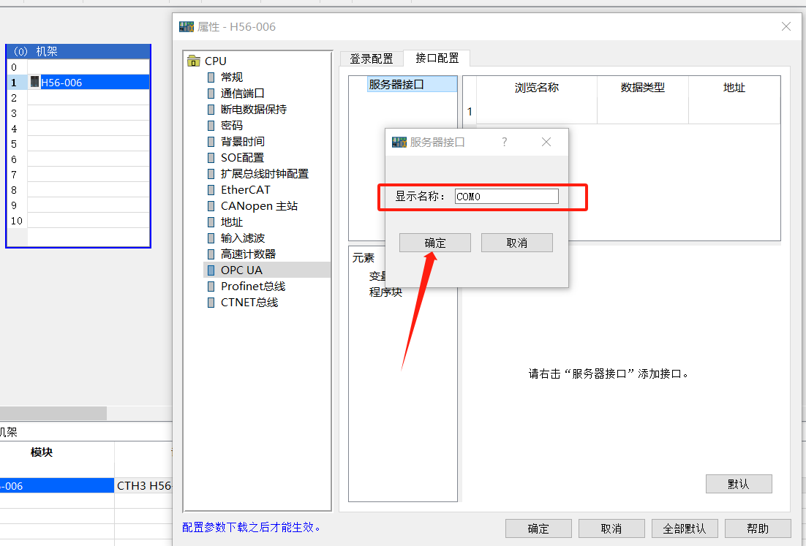This screenshot has width=806, height=546.
Task: Select rack slot 0 row
Action: [78, 67]
